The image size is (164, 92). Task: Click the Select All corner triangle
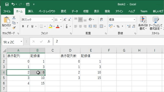4,51
